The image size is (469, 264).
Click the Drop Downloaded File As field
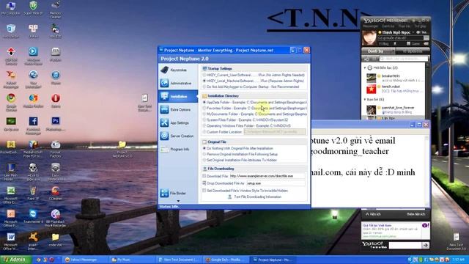point(276,183)
